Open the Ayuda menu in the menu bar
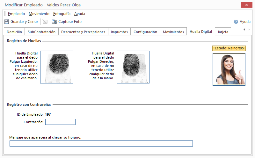255x158 pixels. coord(80,14)
